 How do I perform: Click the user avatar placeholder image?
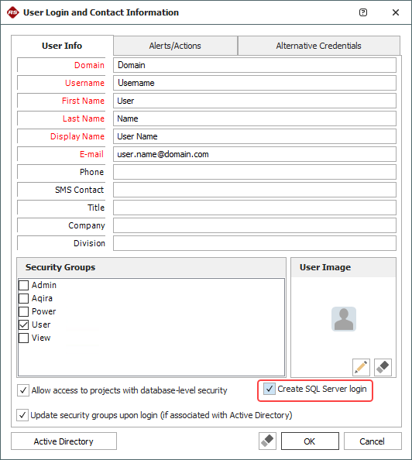tap(344, 319)
